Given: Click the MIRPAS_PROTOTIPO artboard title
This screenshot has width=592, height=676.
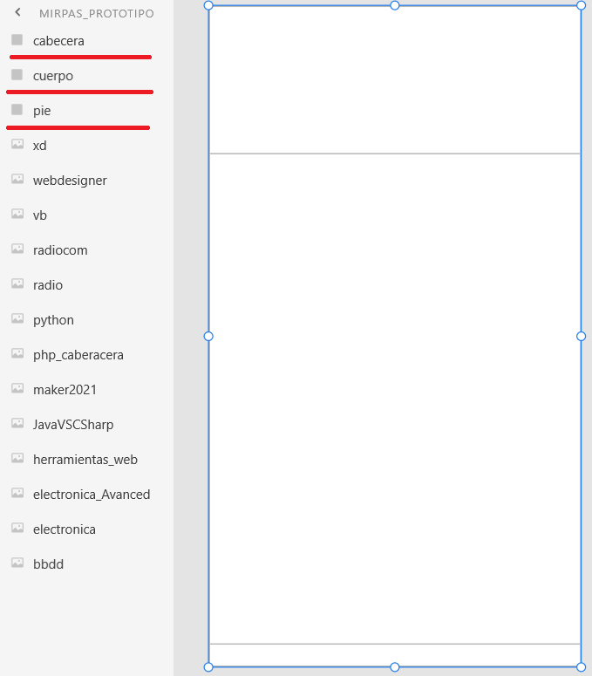Looking at the screenshot, I should 96,14.
